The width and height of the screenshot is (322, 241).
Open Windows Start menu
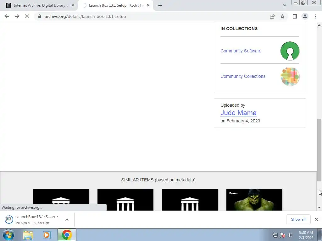pos(8,235)
